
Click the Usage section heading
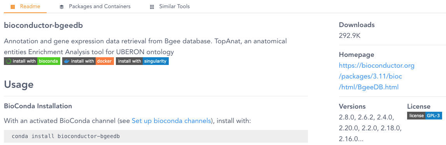[x=19, y=84]
